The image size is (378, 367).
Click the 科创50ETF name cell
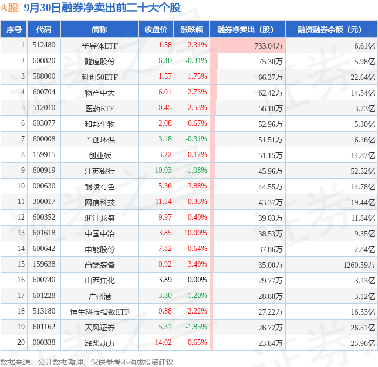click(99, 77)
